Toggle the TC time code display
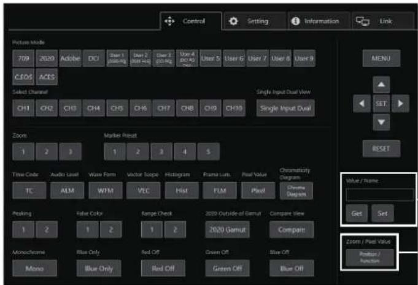418x285 pixels. pyautogui.click(x=29, y=191)
